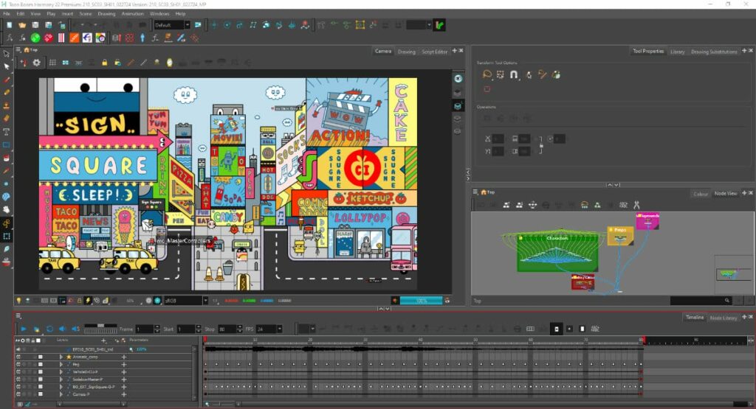Switch to the Script Editor tab

click(x=434, y=52)
